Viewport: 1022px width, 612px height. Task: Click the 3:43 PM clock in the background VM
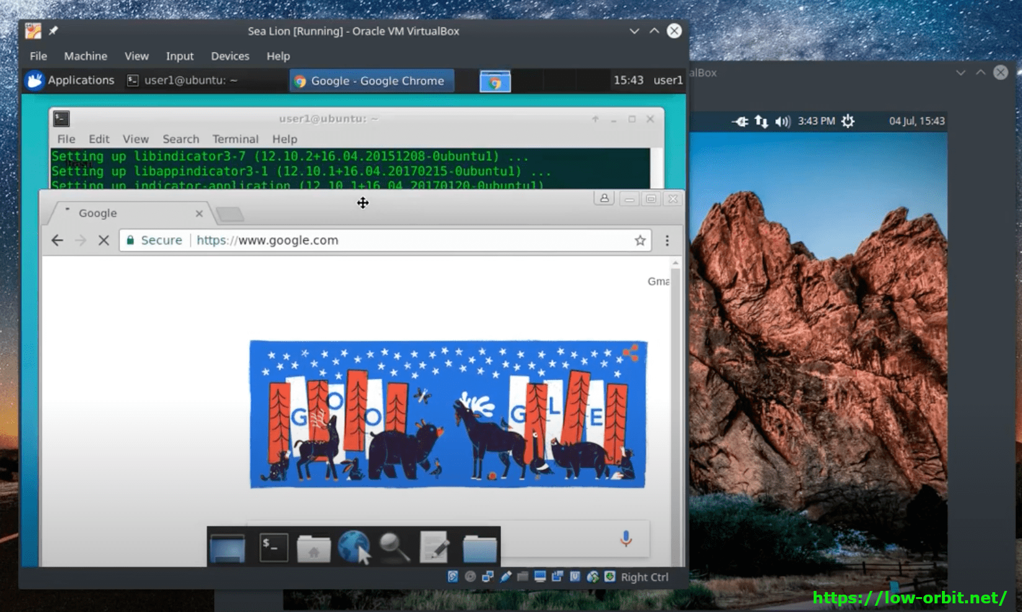[816, 121]
